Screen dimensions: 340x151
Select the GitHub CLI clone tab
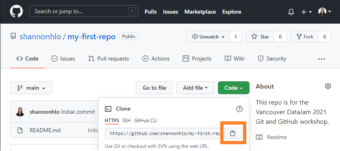pyautogui.click(x=145, y=121)
